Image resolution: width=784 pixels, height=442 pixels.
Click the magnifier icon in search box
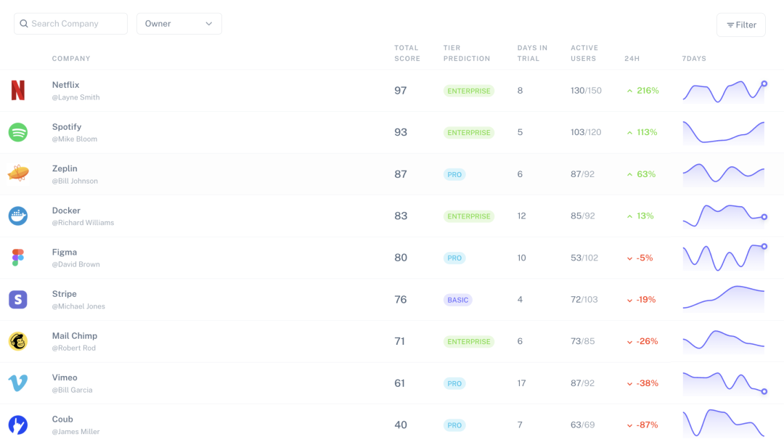tap(23, 23)
